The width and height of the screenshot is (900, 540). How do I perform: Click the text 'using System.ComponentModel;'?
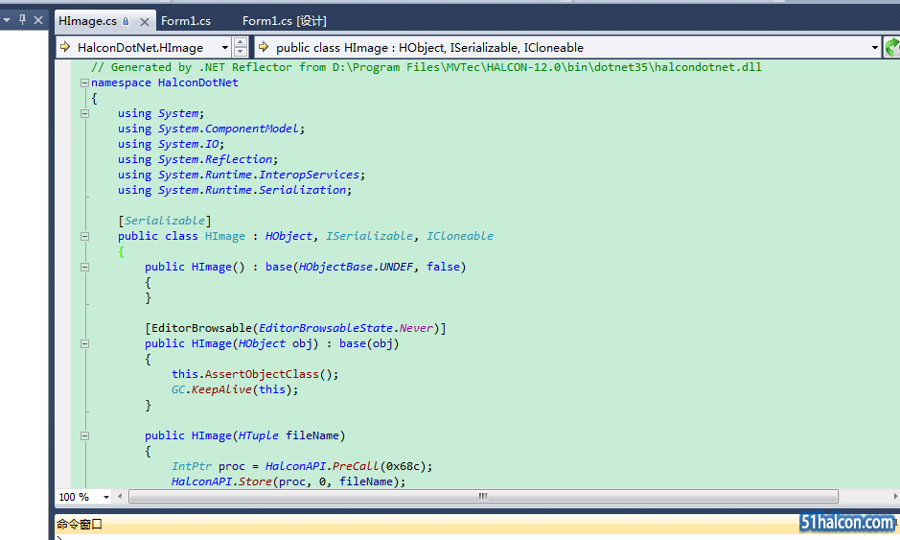point(211,129)
